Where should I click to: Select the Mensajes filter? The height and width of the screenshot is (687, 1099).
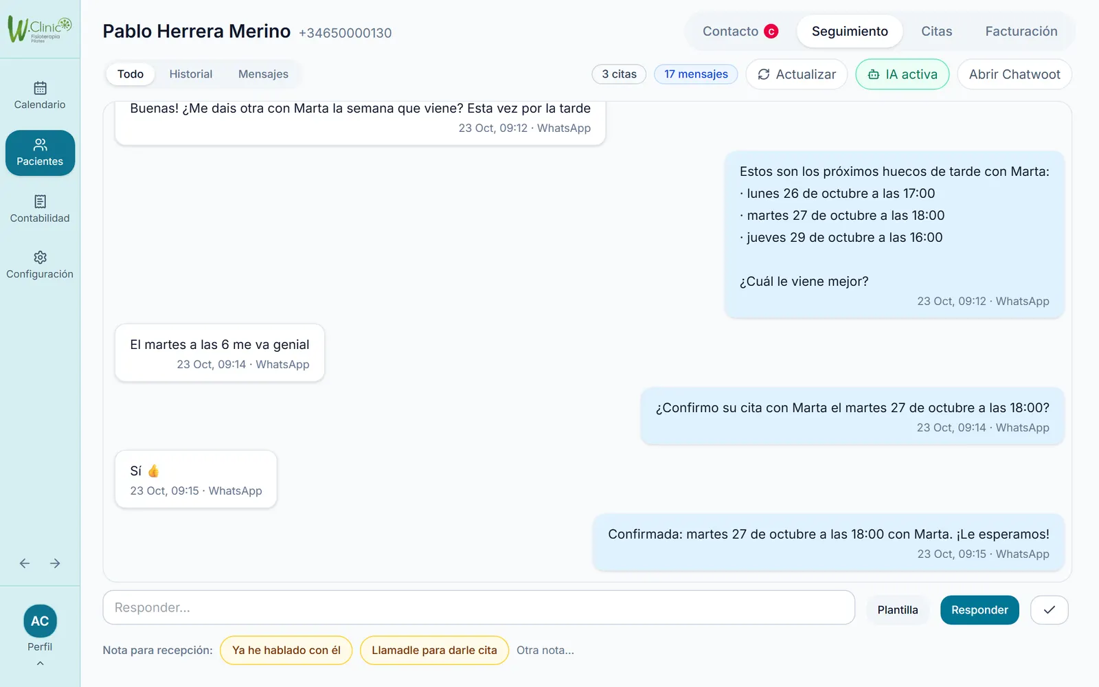pyautogui.click(x=263, y=74)
